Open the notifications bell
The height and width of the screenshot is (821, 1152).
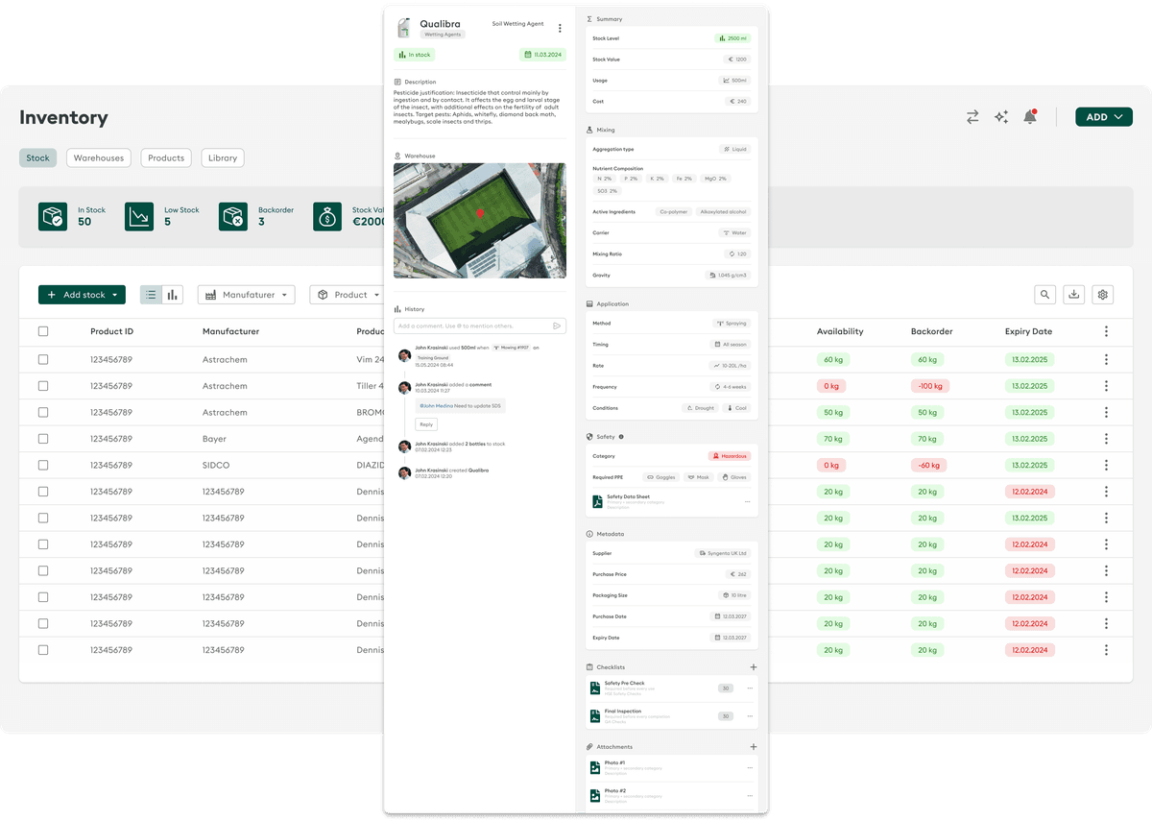pos(1029,116)
